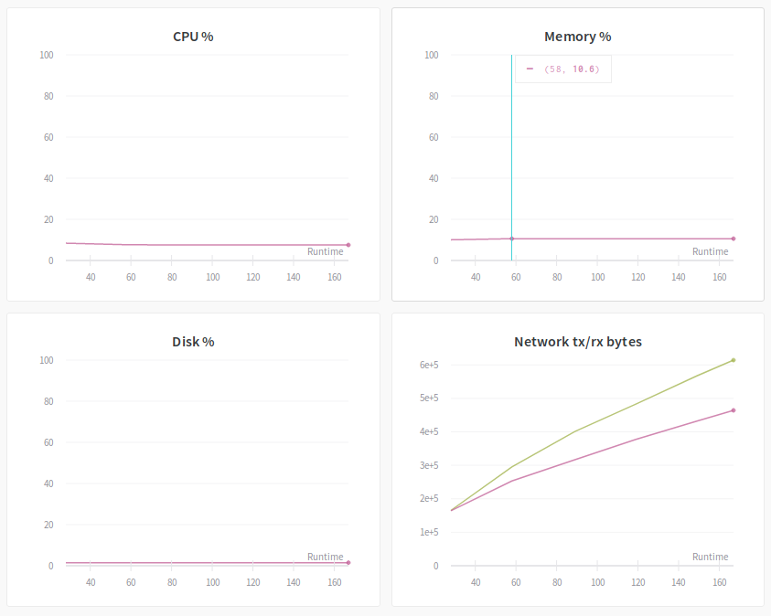Image resolution: width=771 pixels, height=616 pixels.
Task: Click the end data point on CPU line
Action: (348, 245)
